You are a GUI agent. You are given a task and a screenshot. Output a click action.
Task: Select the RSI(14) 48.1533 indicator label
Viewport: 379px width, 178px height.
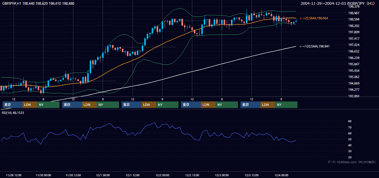pos(13,113)
